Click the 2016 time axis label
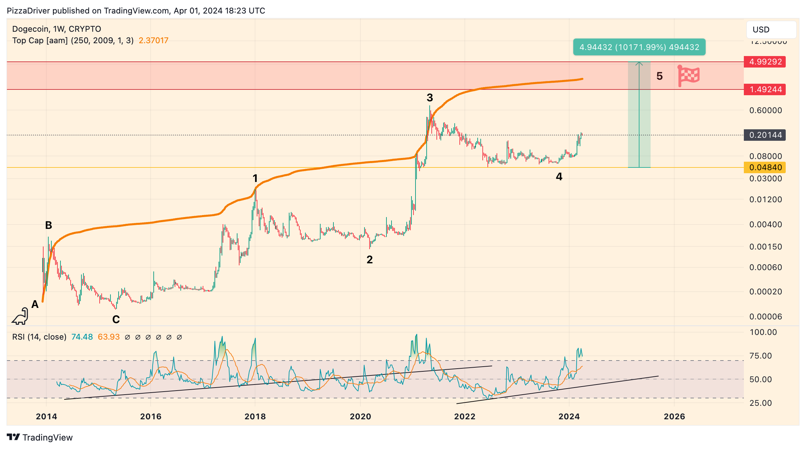The image size is (806, 449). [151, 417]
